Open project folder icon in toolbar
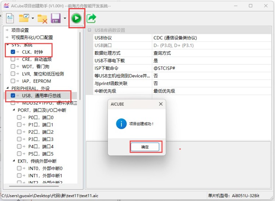Viewport: 275px width, 201px height. coord(24,18)
